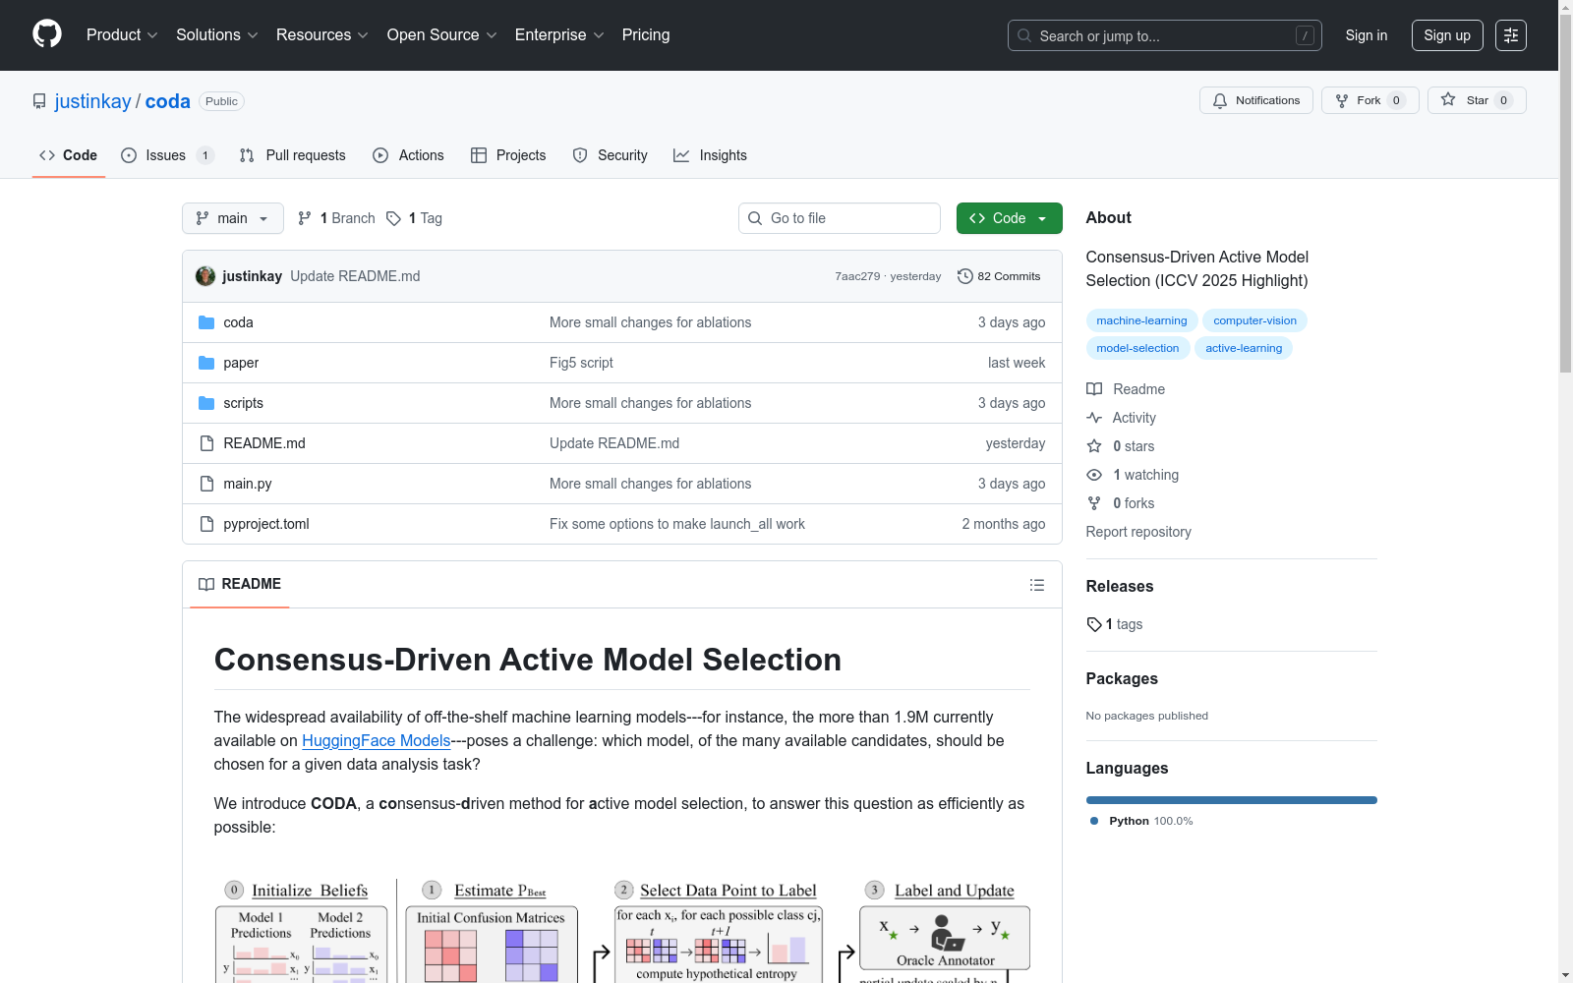Open the Insights tab
Screen dimensions: 1573x983
click(710, 155)
